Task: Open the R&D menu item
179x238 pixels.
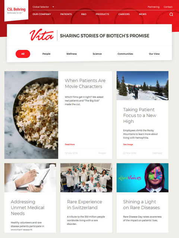Action: click(x=84, y=14)
